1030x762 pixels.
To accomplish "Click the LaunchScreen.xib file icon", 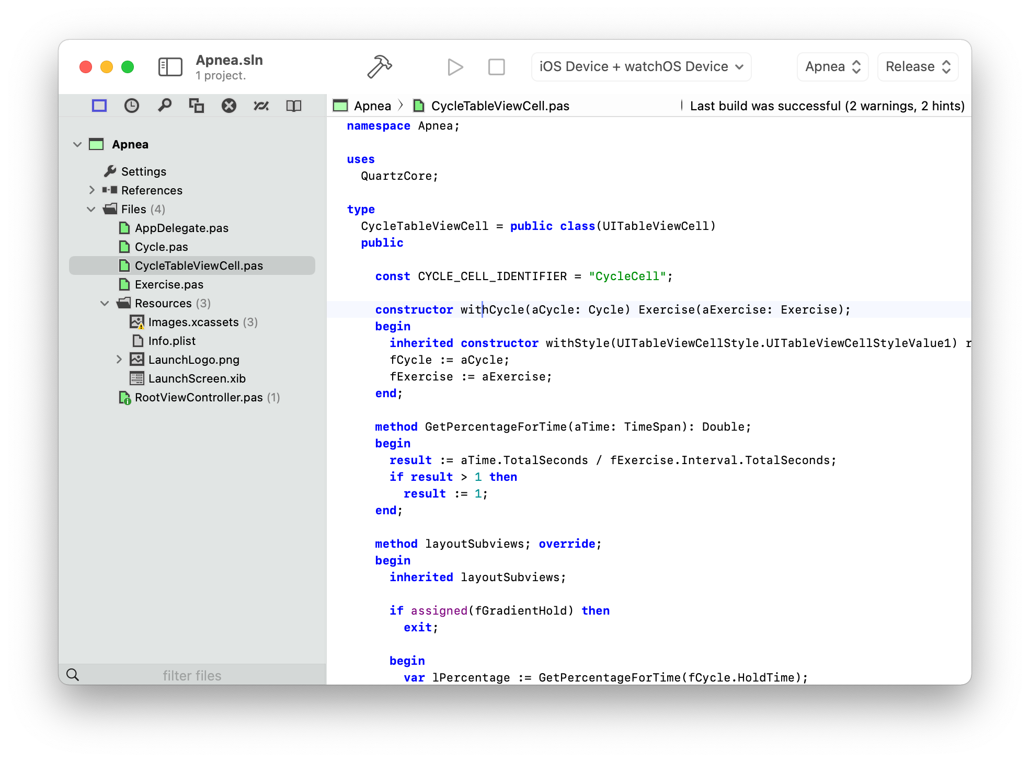I will [137, 378].
